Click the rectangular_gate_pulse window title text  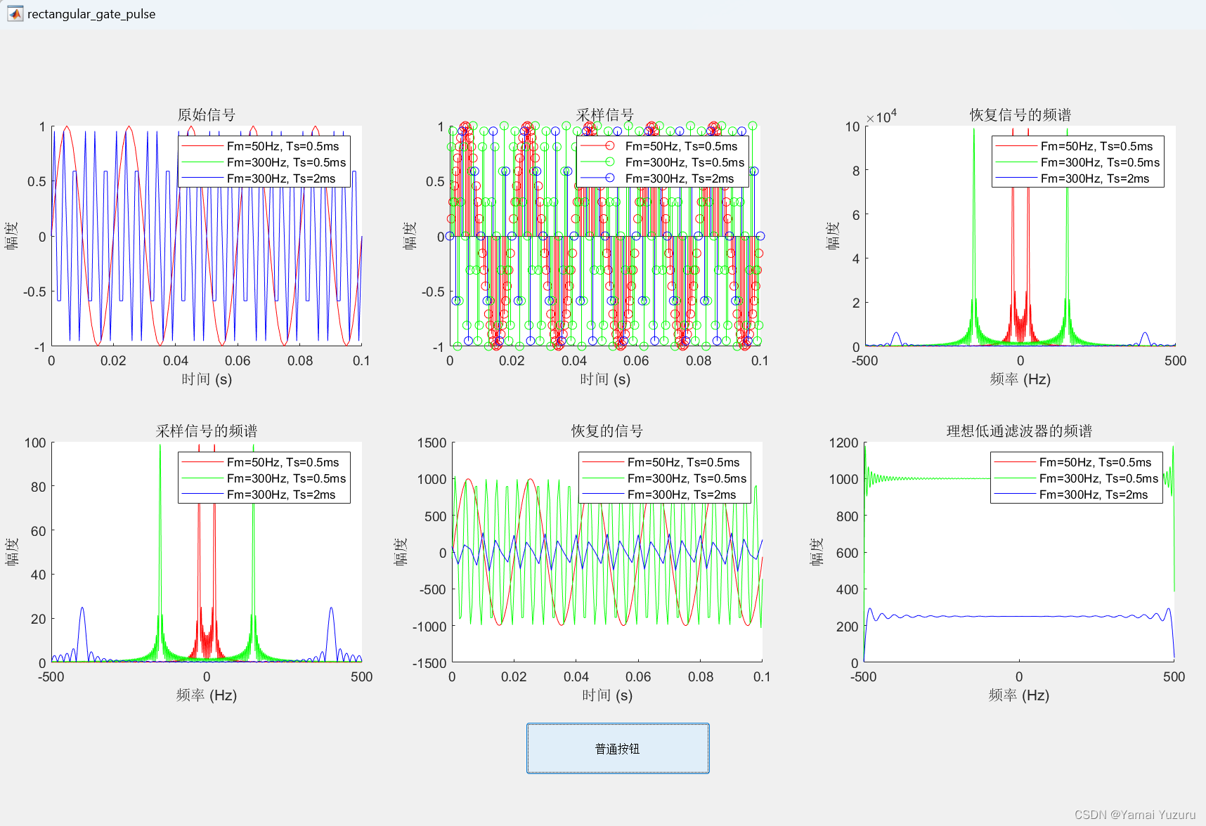click(91, 14)
